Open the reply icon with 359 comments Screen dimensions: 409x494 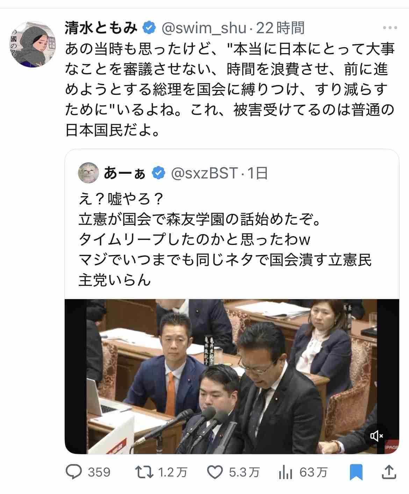[x=74, y=472]
